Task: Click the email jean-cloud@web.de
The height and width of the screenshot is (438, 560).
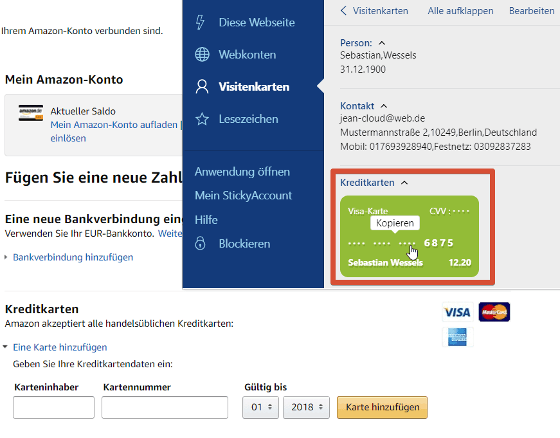Action: click(383, 118)
